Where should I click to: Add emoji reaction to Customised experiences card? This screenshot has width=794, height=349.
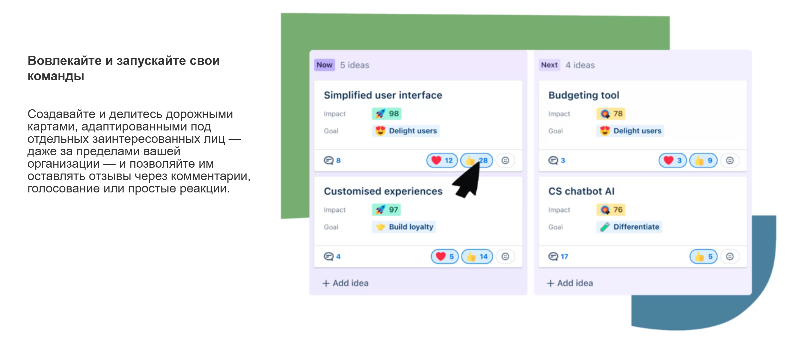pyautogui.click(x=505, y=257)
